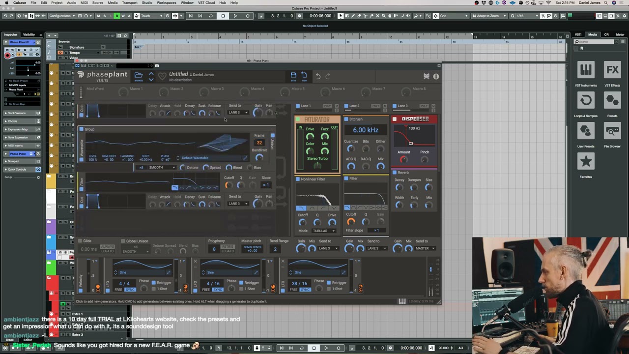
Task: Enable the Global Unison checkbox
Action: click(x=123, y=241)
